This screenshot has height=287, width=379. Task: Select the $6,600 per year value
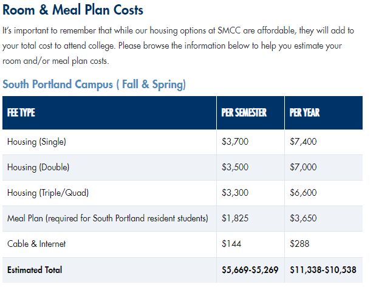pyautogui.click(x=303, y=193)
